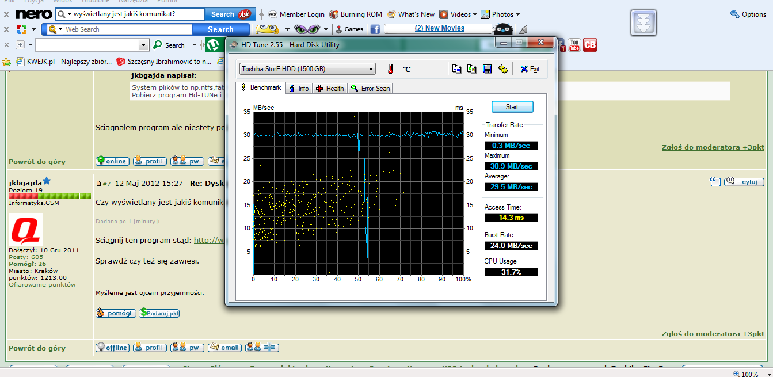Open the Health tab
Viewport: 773px width, 377px height.
pyautogui.click(x=330, y=89)
